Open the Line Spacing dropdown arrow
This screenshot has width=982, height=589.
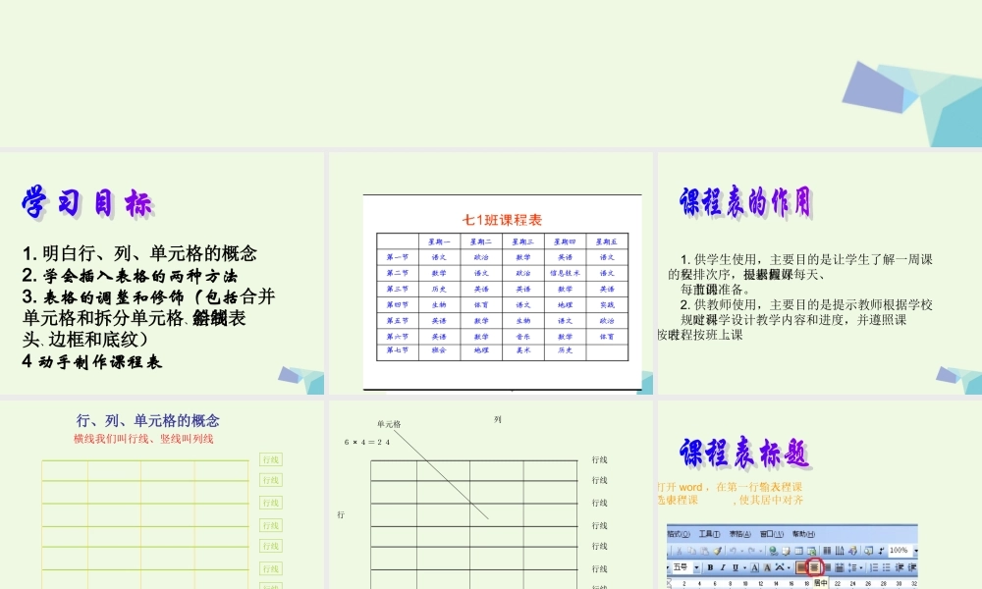(861, 567)
